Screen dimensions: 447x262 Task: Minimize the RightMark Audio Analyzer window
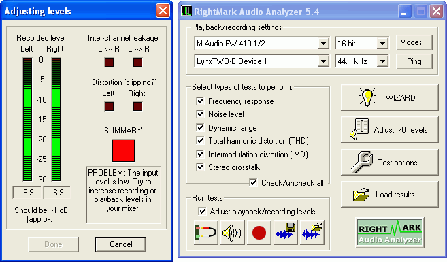click(405, 12)
